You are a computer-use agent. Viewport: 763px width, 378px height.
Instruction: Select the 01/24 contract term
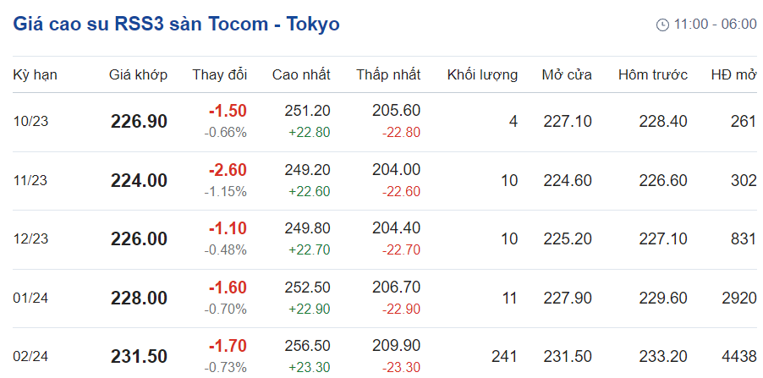click(31, 298)
